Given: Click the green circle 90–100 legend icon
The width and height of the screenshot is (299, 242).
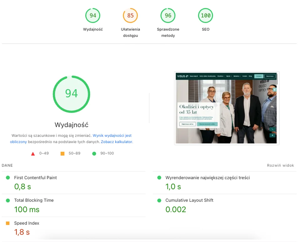Looking at the screenshot, I should click(94, 154).
